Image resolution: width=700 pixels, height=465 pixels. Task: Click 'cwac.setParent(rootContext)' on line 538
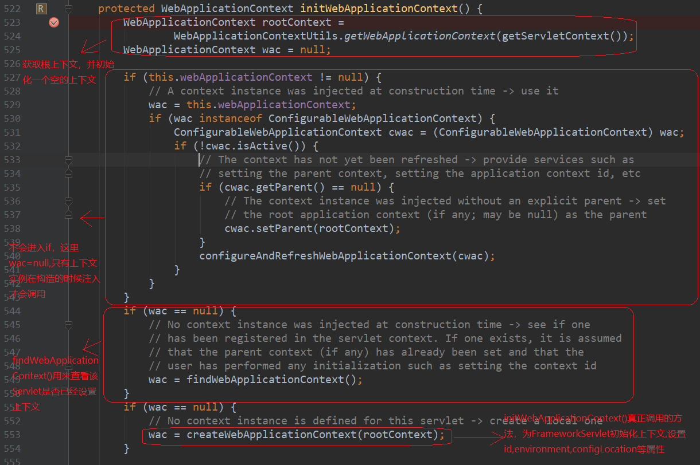[x=309, y=228]
